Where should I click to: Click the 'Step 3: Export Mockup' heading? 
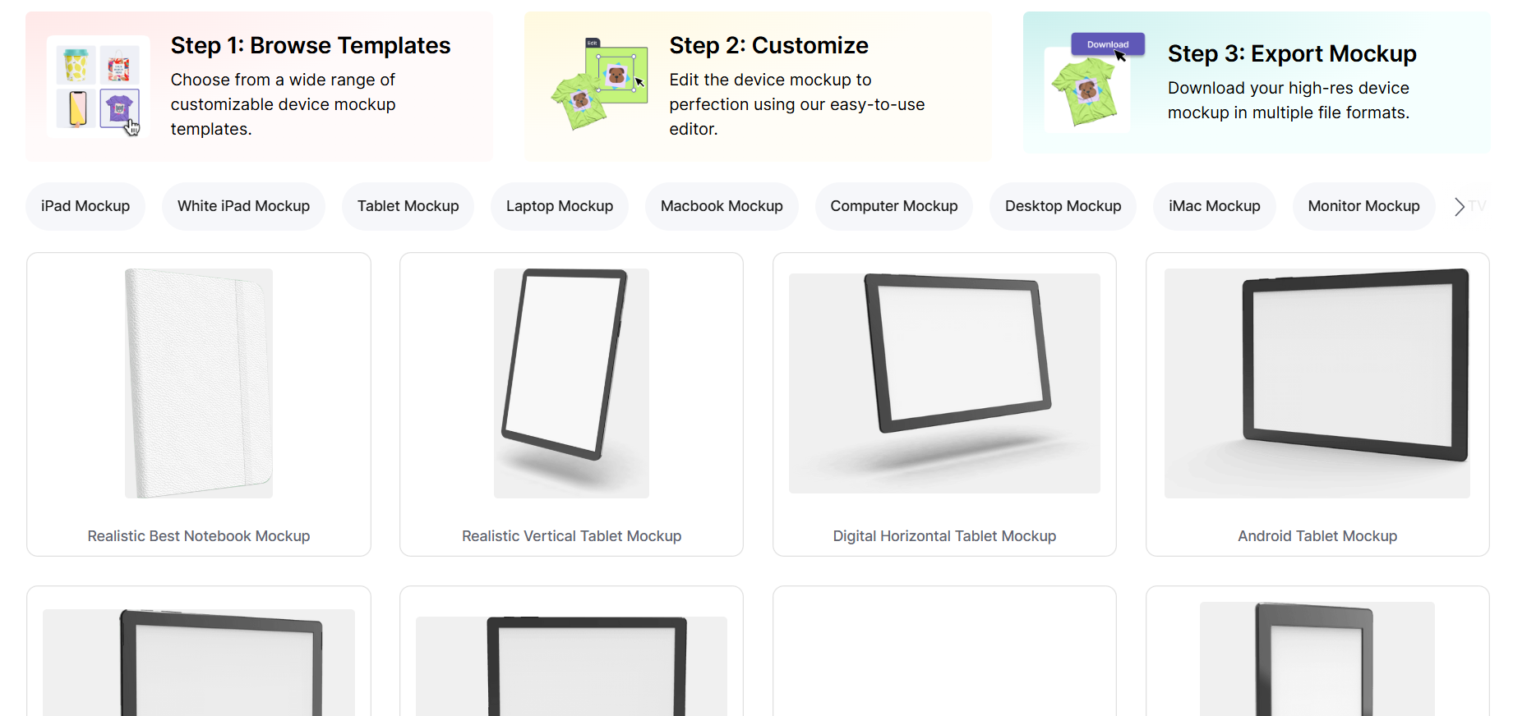point(1292,54)
